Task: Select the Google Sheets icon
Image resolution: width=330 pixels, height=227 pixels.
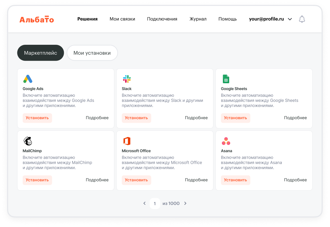Action: [x=226, y=79]
